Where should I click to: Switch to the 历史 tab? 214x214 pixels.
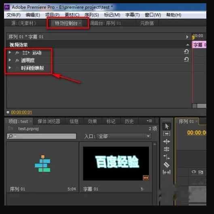129,121
